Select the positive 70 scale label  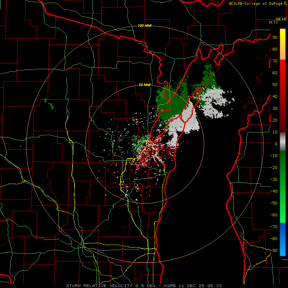coord(275,61)
